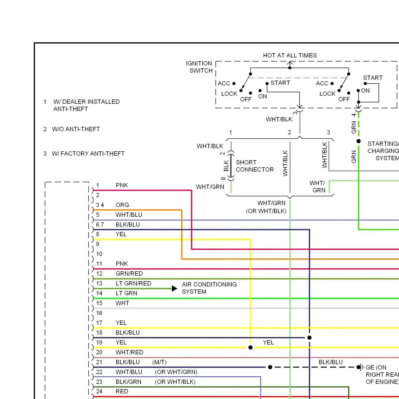
Task: Click the '(OR WHT/GRN)' annotation on pin 22
Action: pyautogui.click(x=176, y=372)
